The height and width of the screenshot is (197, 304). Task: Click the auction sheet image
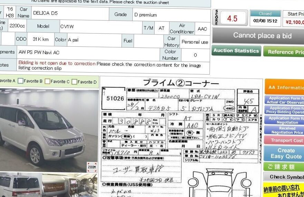click(181, 137)
